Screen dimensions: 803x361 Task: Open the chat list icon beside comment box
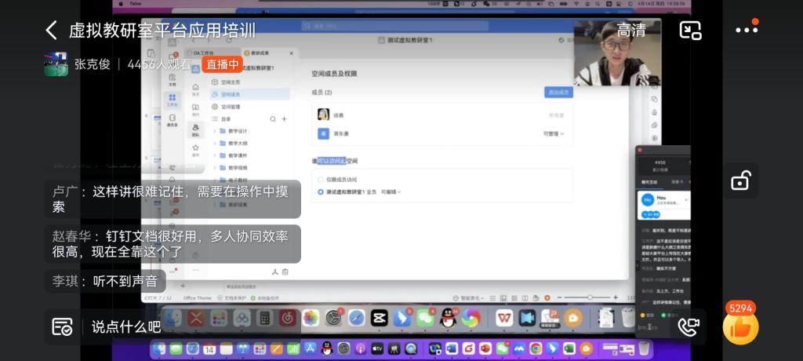pyautogui.click(x=63, y=326)
